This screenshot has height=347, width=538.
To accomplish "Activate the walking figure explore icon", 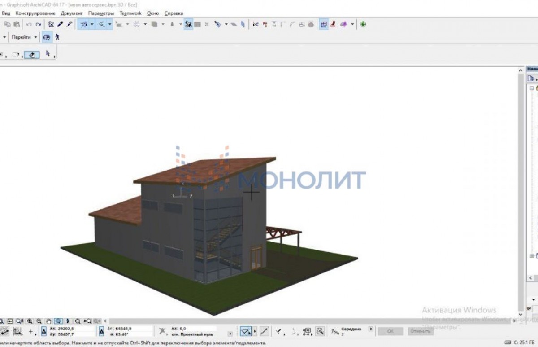I will pyautogui.click(x=57, y=37).
